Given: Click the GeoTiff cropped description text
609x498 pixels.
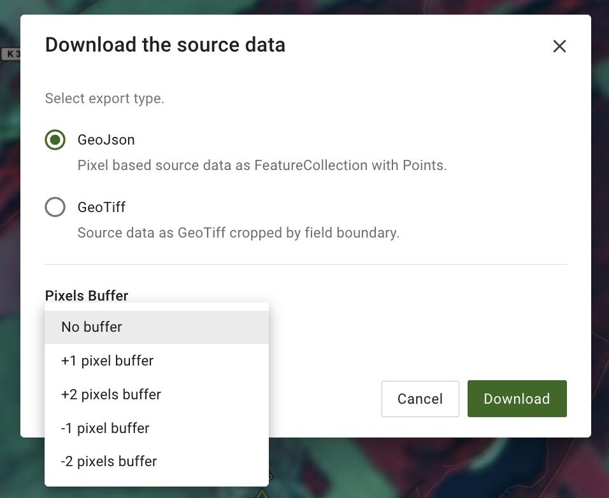Looking at the screenshot, I should coord(238,233).
